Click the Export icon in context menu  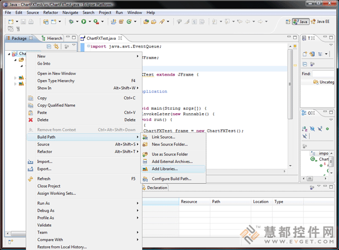point(30,169)
